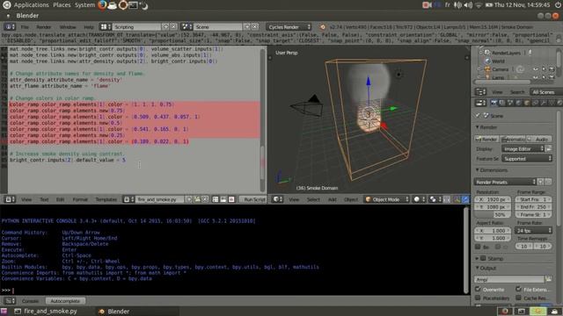Select the Render Layers properties tab icon
Image resolution: width=563 pixels, height=316 pixels.
502,104
